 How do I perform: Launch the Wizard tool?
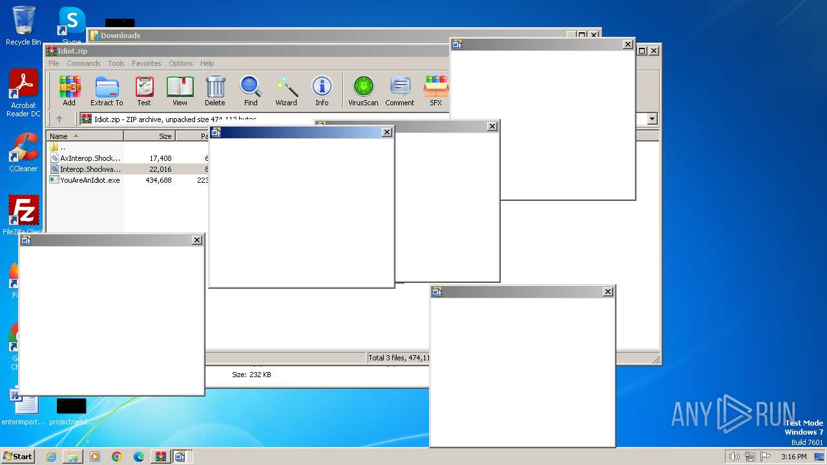[x=286, y=91]
